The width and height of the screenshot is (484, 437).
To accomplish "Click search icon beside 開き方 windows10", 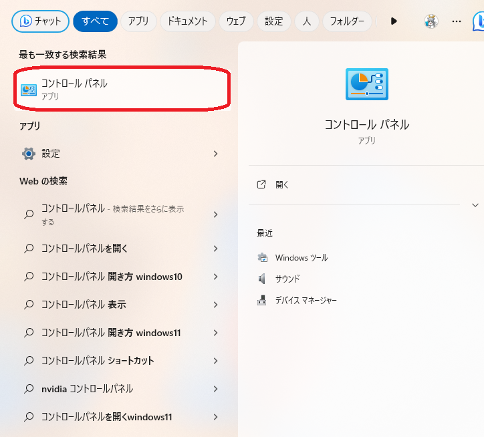I will (x=29, y=277).
